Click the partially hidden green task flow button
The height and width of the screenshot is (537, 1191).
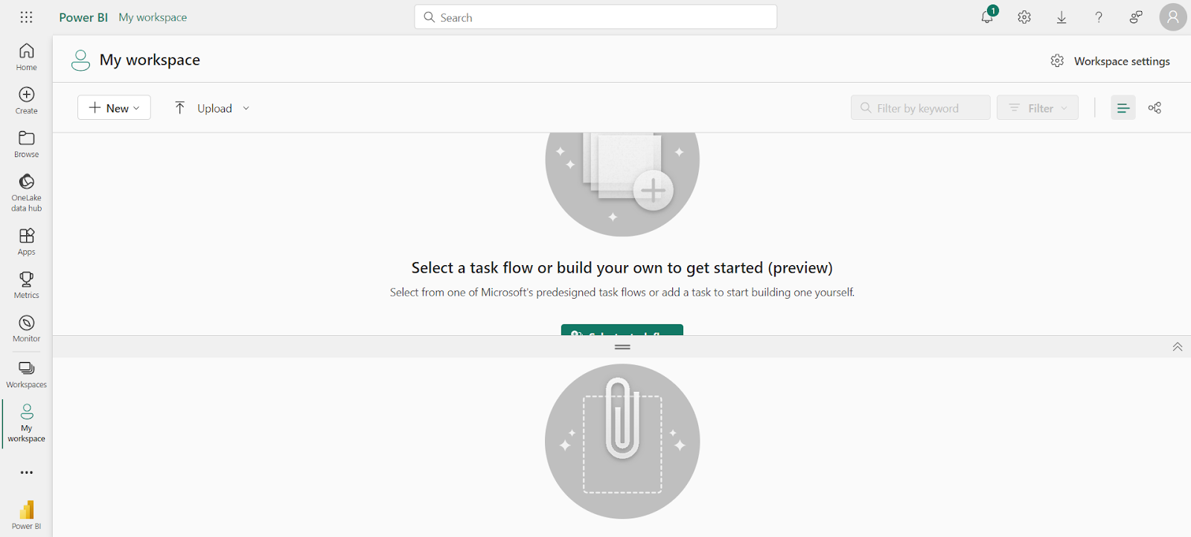pyautogui.click(x=622, y=330)
